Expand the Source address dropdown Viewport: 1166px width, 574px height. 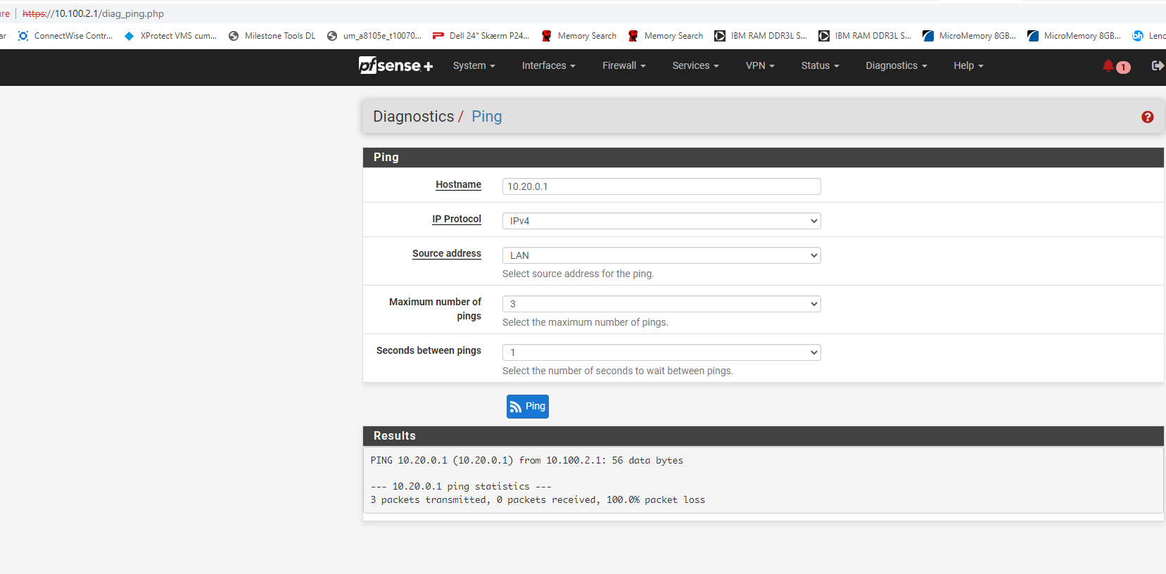[x=661, y=255]
